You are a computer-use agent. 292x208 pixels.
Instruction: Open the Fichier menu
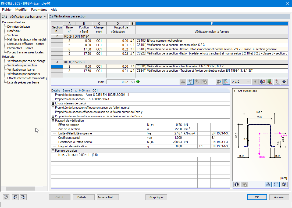[x=7, y=9]
